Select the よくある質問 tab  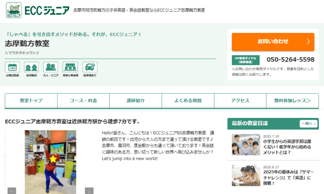point(188,101)
